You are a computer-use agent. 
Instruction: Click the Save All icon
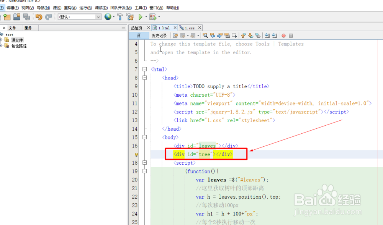26,17
